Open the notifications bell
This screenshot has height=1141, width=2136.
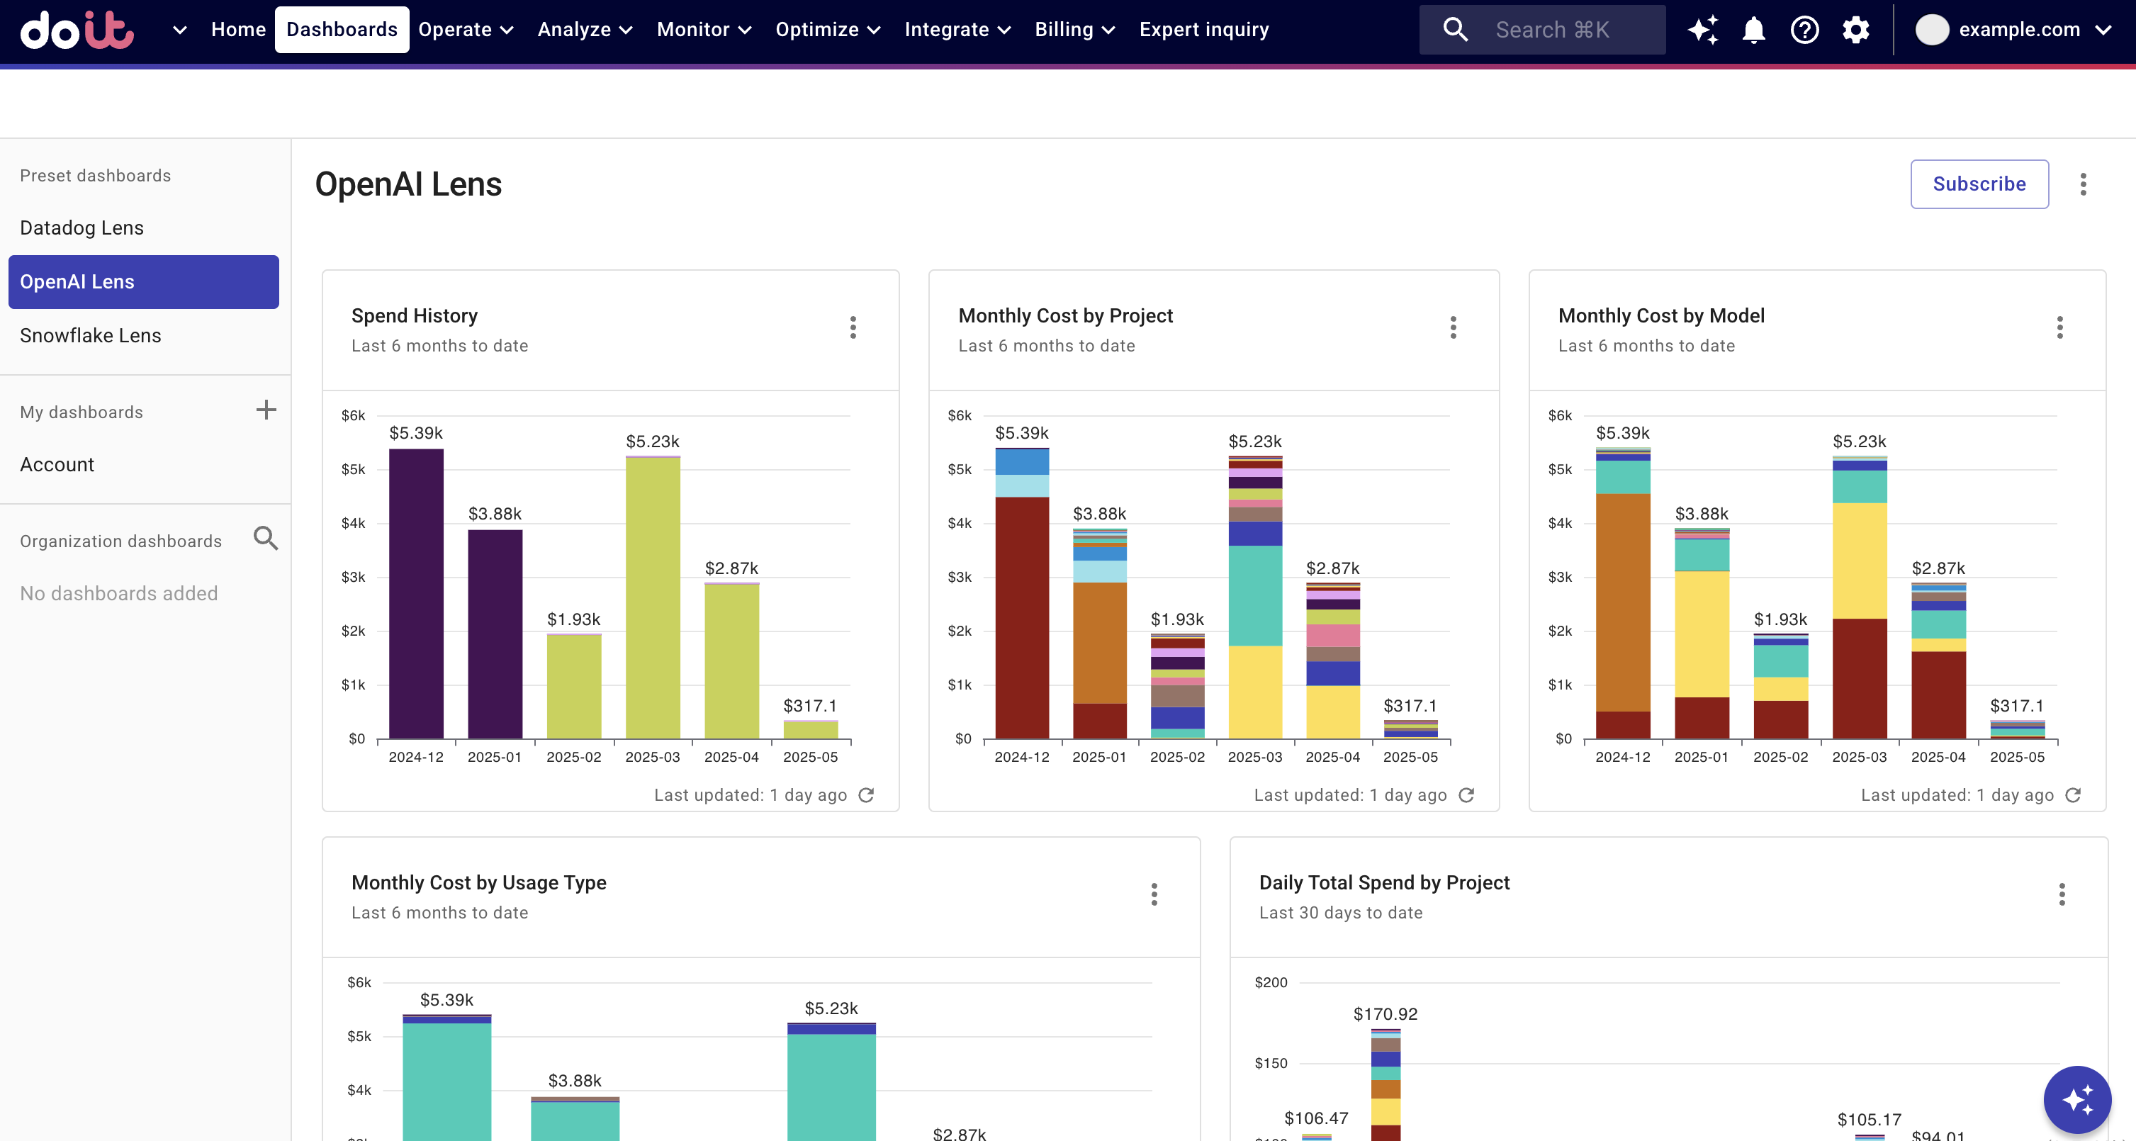pos(1753,30)
